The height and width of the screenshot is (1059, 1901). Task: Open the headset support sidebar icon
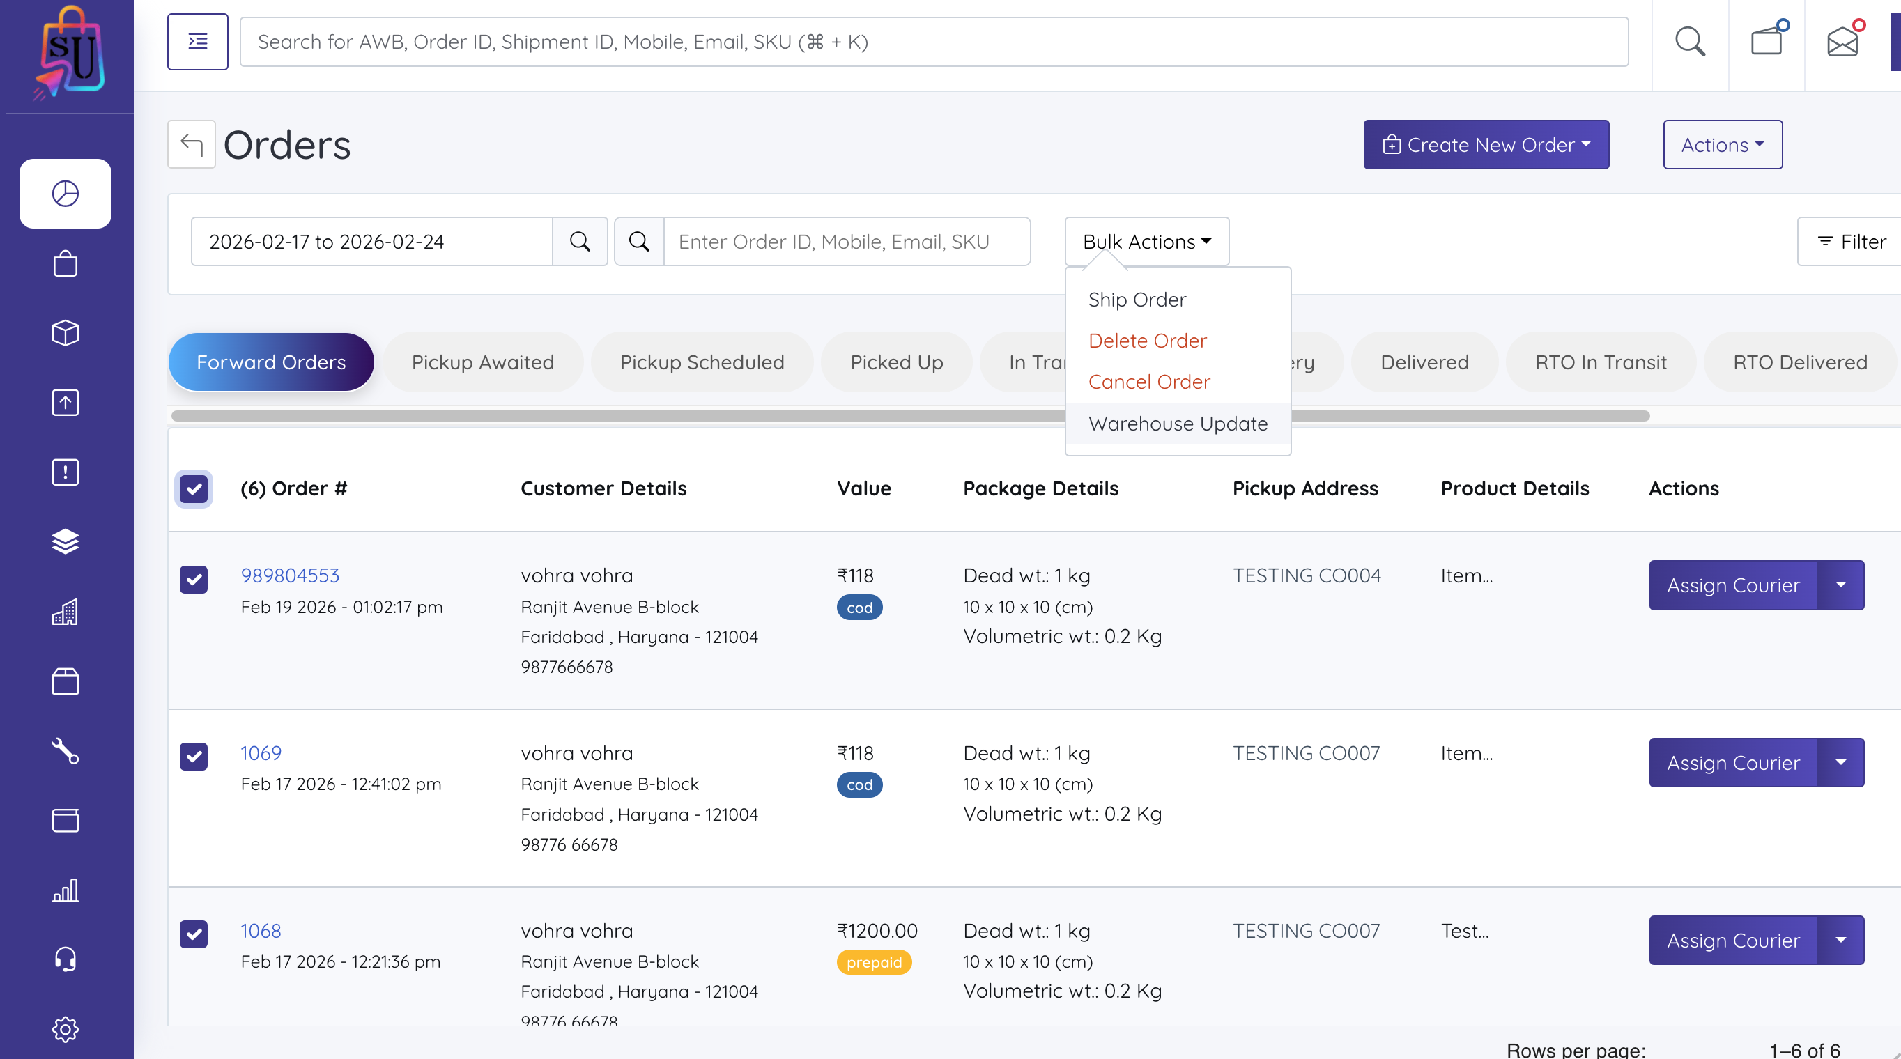pos(65,959)
